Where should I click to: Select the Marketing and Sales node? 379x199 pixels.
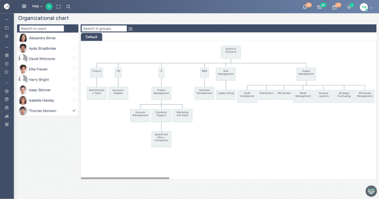pyautogui.click(x=182, y=115)
